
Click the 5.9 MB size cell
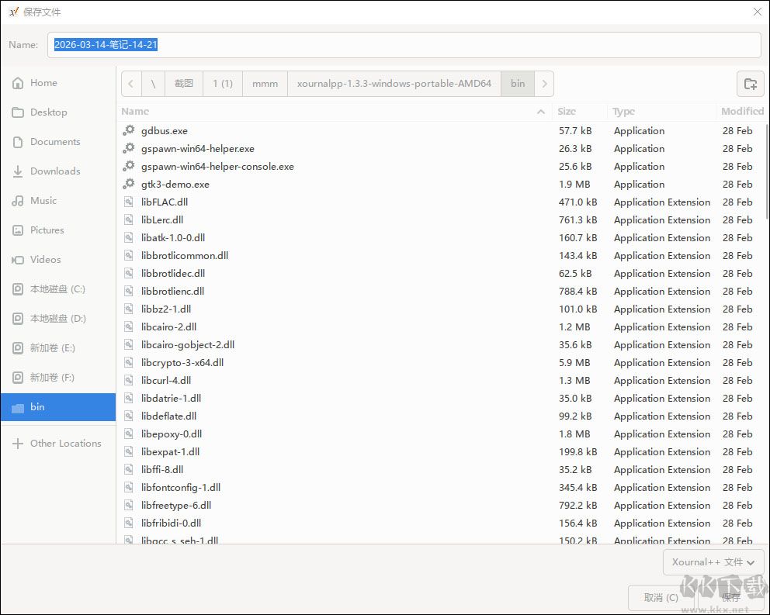click(x=574, y=363)
